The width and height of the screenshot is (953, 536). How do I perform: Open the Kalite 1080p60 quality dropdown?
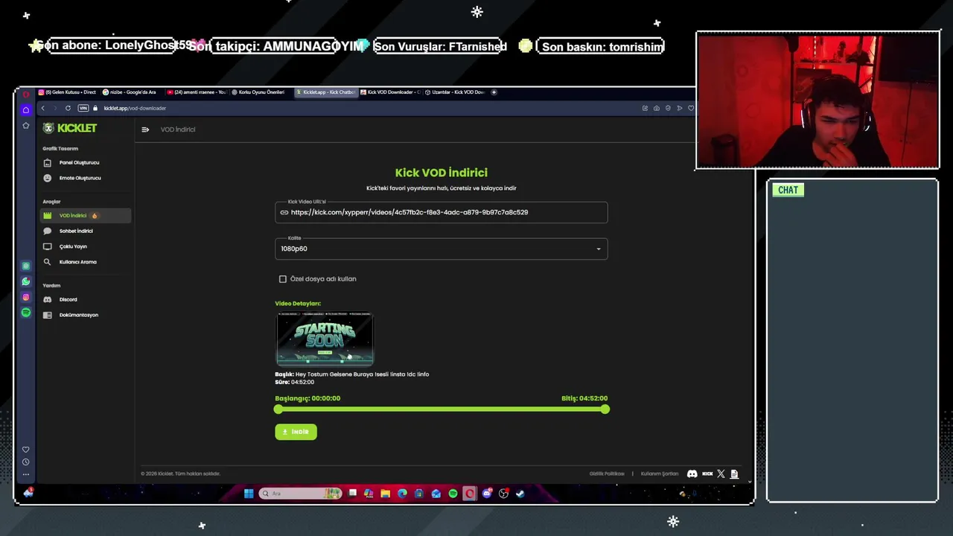[x=441, y=249]
